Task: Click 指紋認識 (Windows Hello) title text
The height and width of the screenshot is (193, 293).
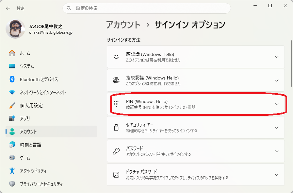Action: point(152,78)
